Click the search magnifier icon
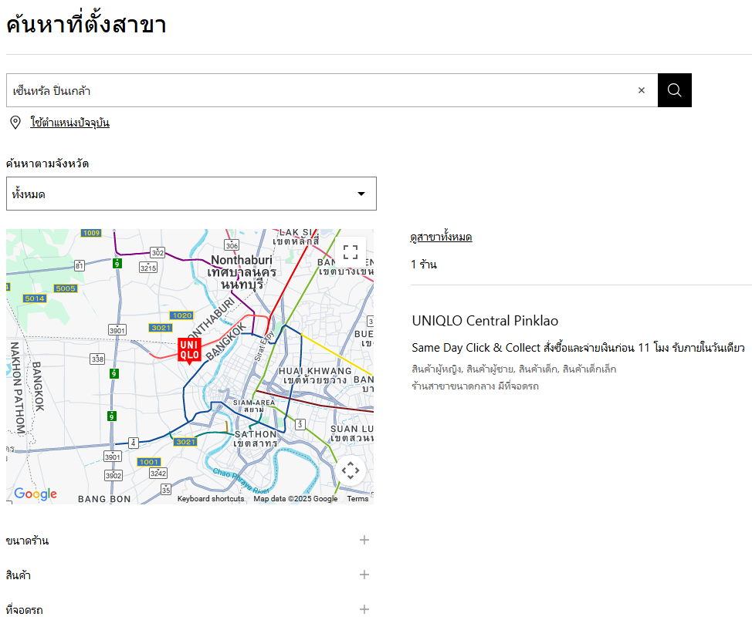Viewport: 752px width, 627px height. pos(673,89)
